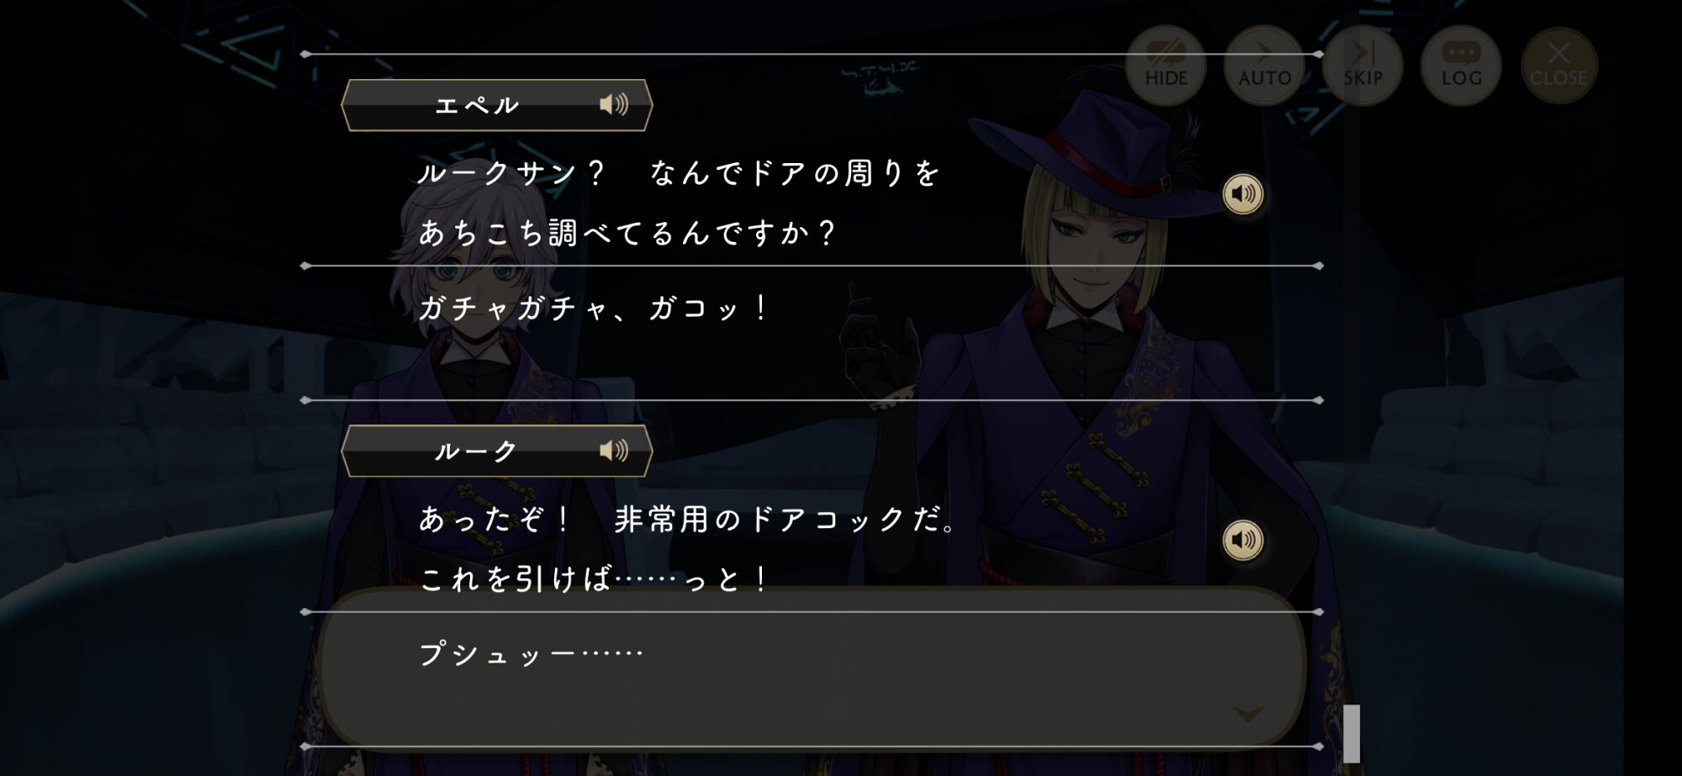Toggle AUTO play mode

pos(1264,66)
